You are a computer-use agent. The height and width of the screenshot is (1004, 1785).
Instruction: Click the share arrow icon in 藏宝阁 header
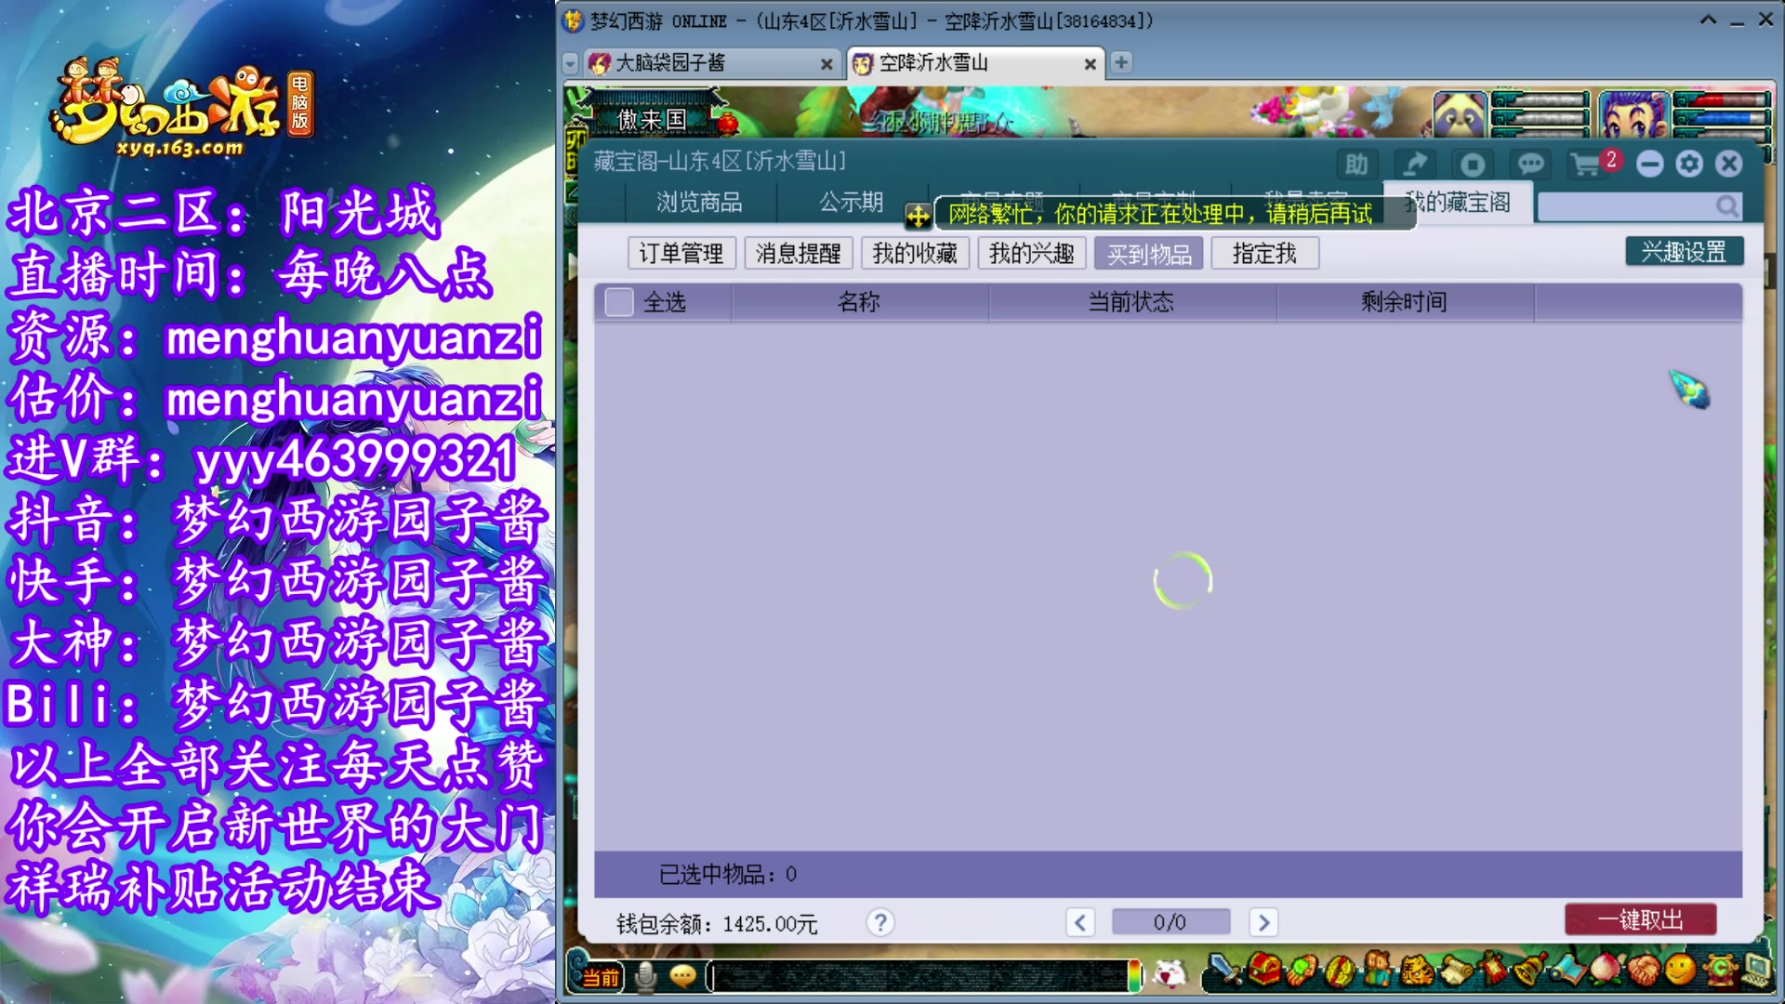click(x=1415, y=165)
